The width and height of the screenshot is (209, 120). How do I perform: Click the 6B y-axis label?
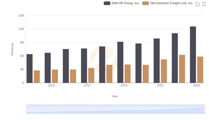pyautogui.click(x=22, y=56)
